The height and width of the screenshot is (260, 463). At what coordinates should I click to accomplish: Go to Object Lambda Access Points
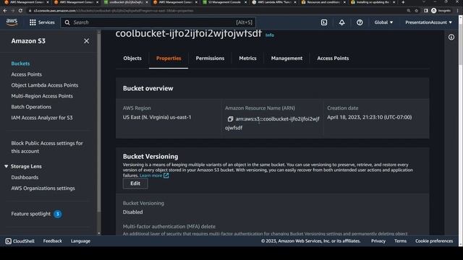(x=45, y=85)
